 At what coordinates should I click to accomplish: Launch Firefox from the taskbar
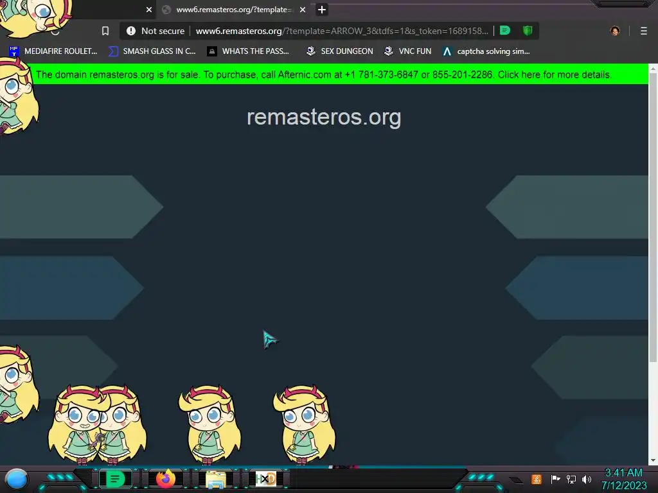166,478
